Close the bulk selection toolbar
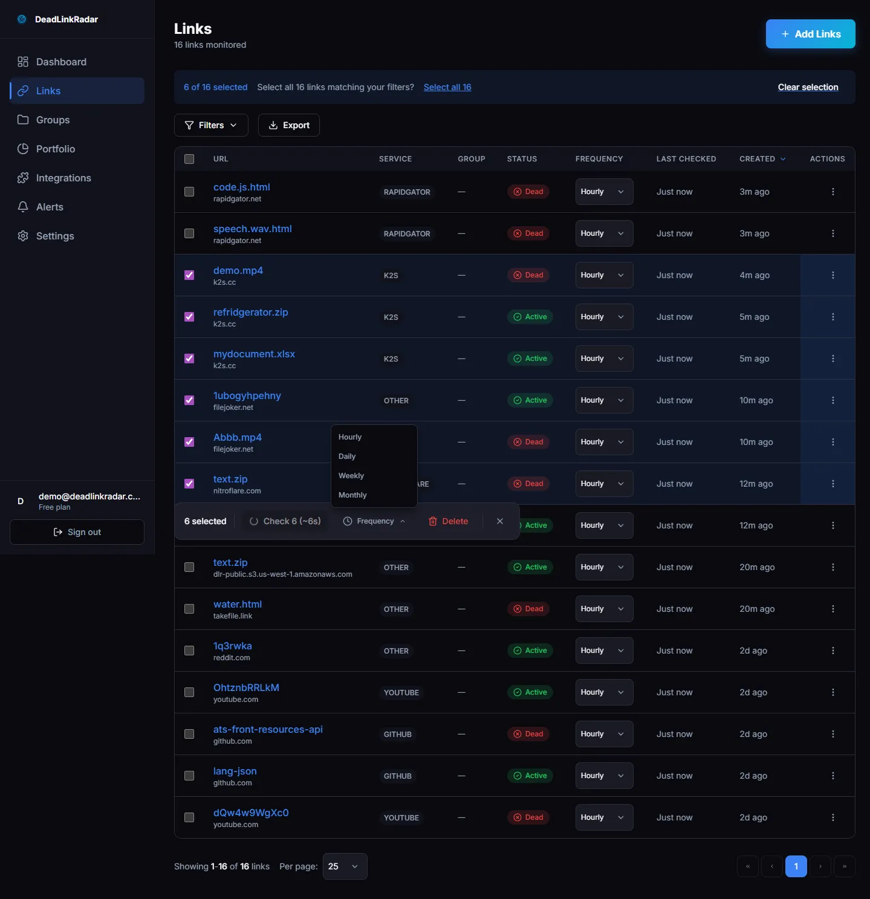The height and width of the screenshot is (899, 870). click(499, 521)
